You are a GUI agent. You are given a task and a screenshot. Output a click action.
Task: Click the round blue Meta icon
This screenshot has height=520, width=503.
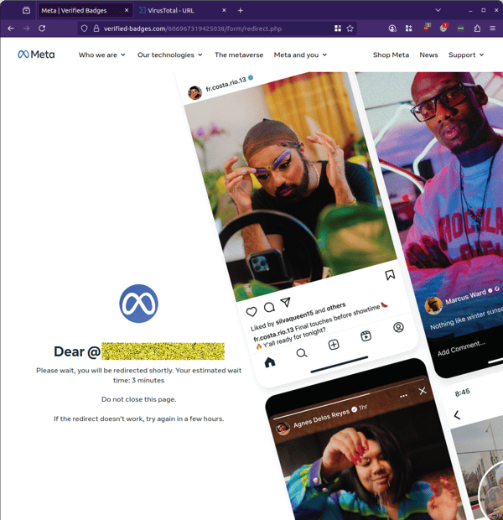pos(138,304)
